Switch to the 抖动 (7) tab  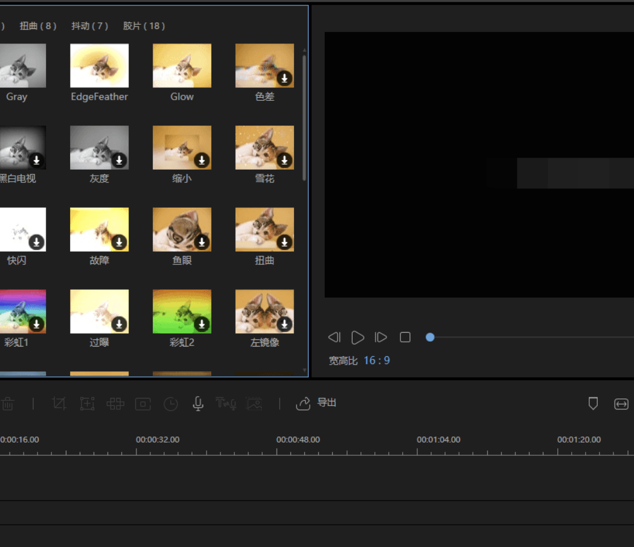[90, 27]
